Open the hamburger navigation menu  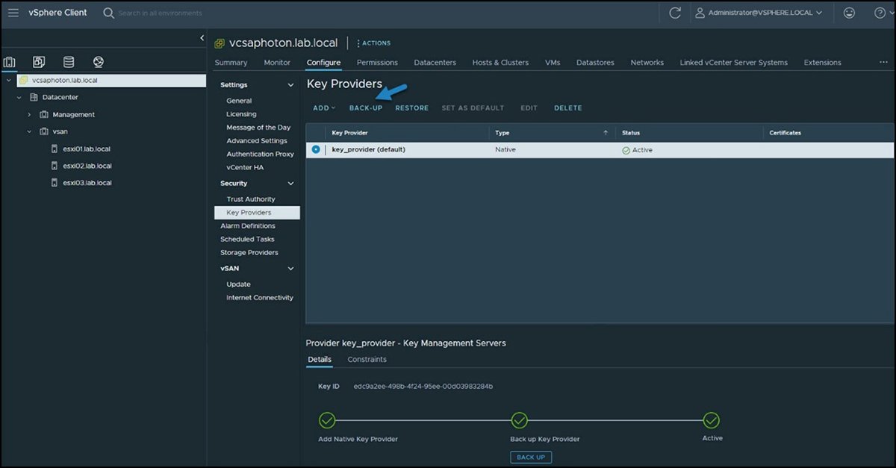[x=13, y=13]
